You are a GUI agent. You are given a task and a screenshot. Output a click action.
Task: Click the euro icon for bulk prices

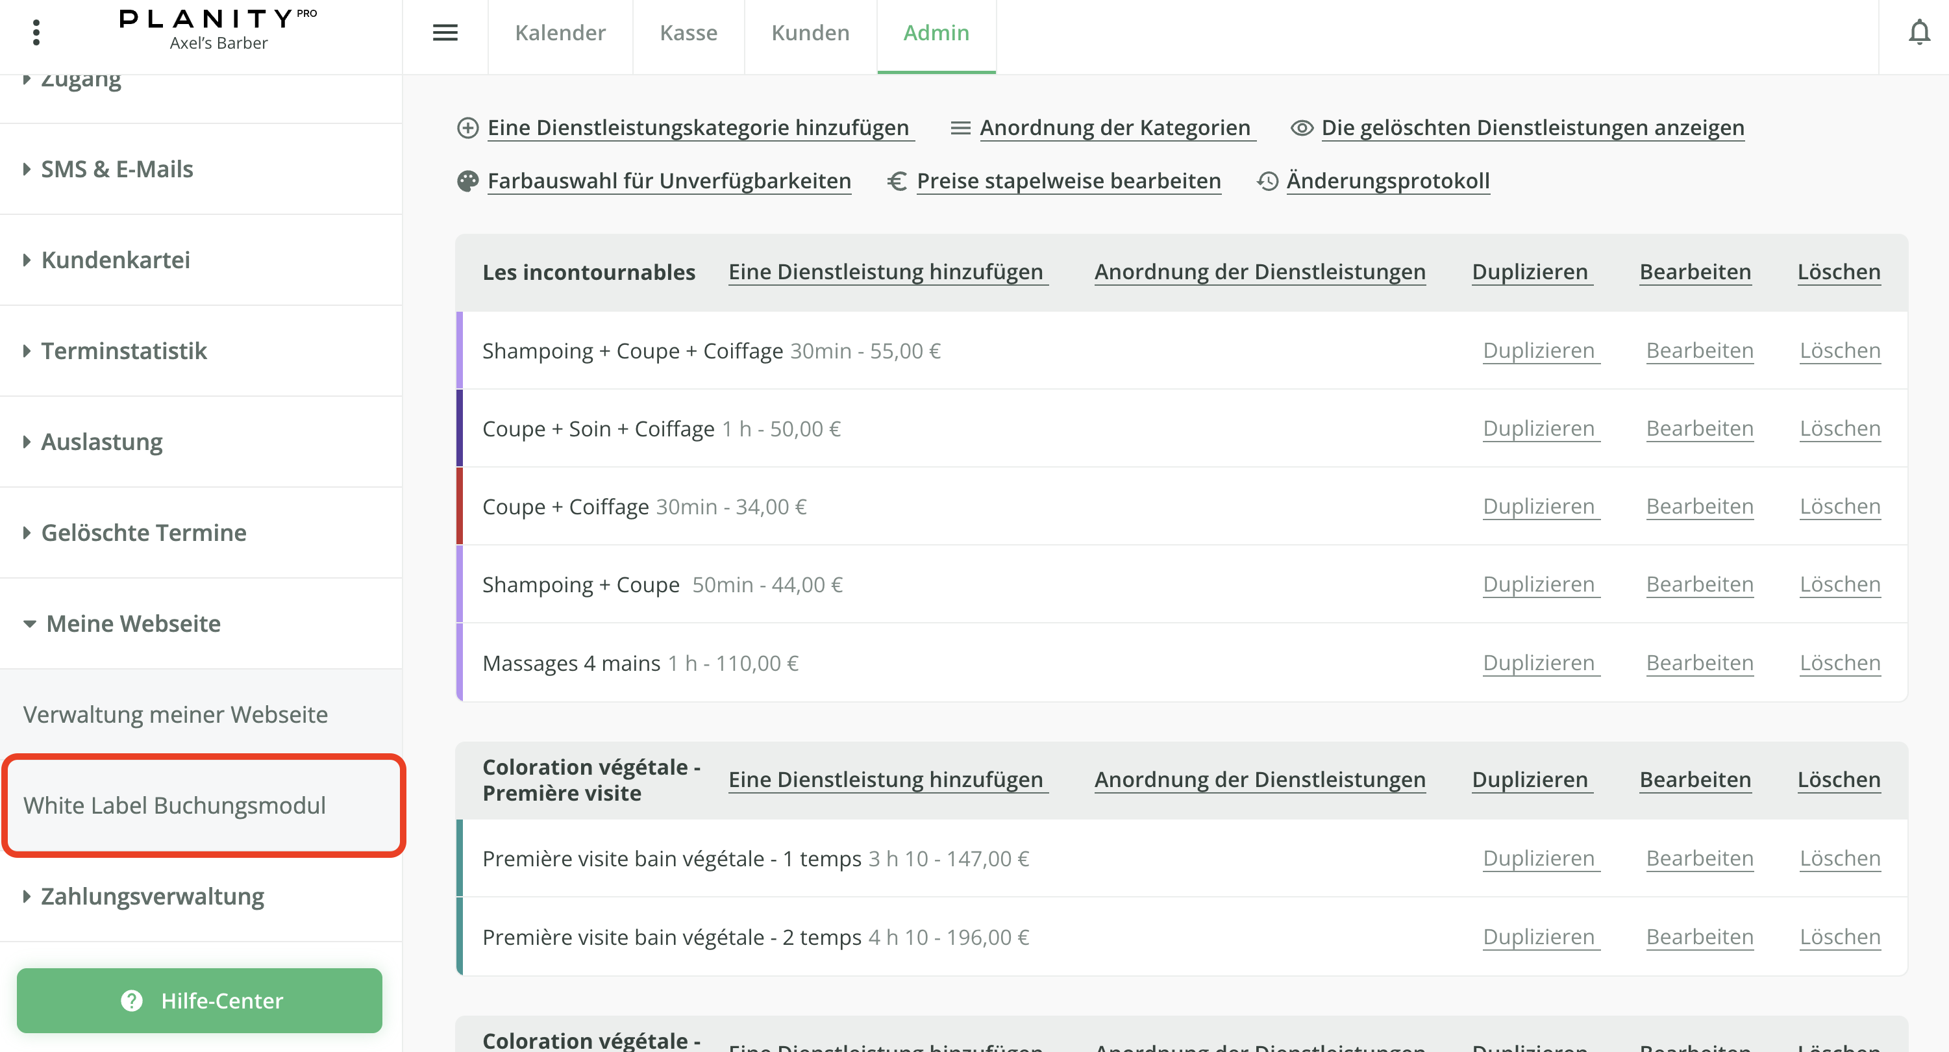[x=897, y=181]
